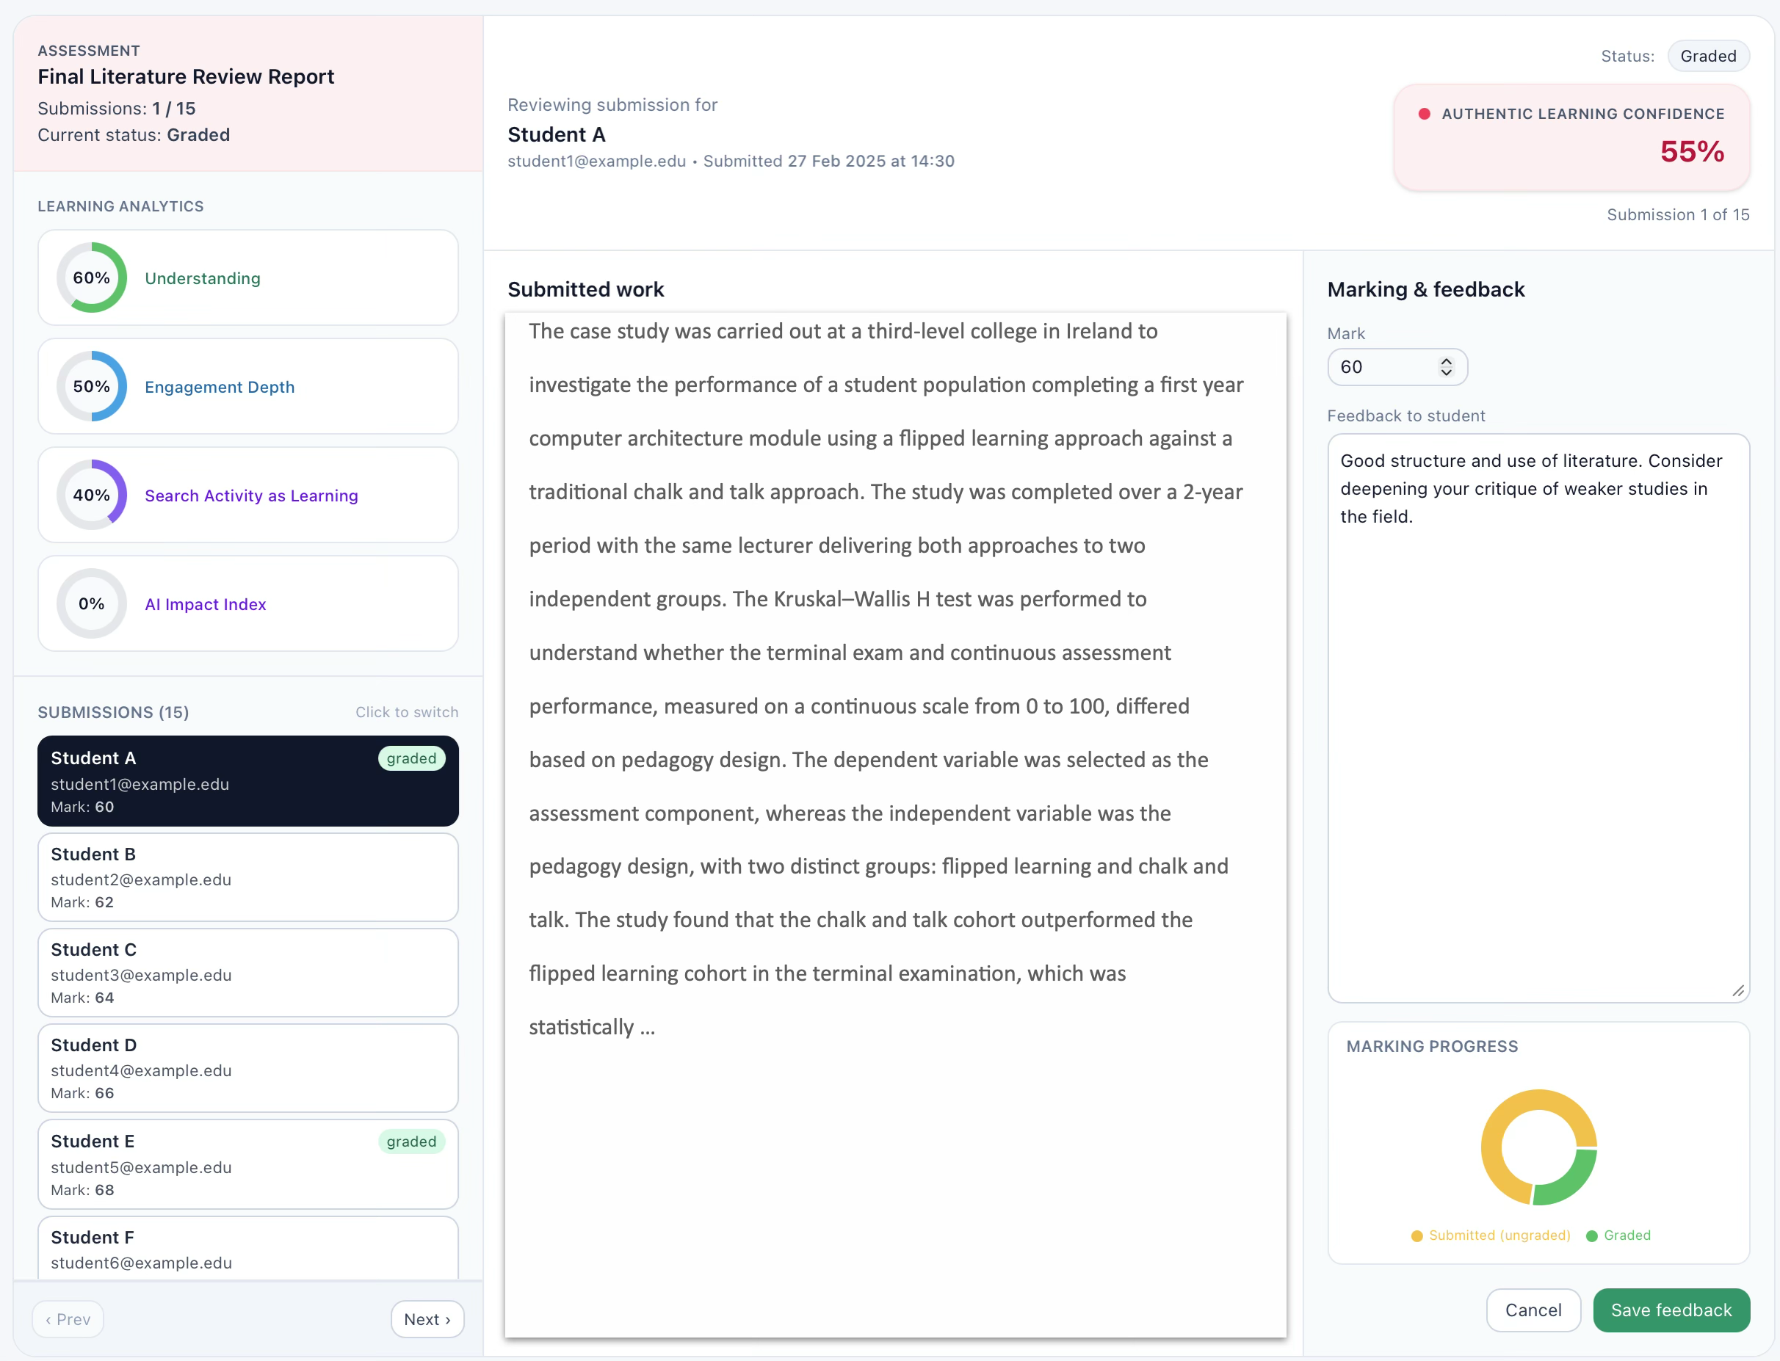
Task: Click the red Authentic Learning Confidence dot
Action: [x=1424, y=115]
